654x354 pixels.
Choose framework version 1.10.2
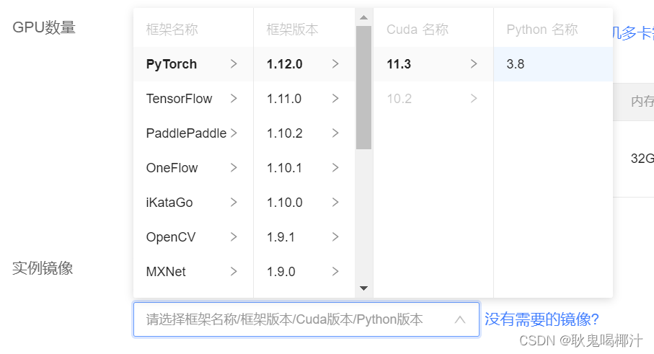[x=304, y=133]
